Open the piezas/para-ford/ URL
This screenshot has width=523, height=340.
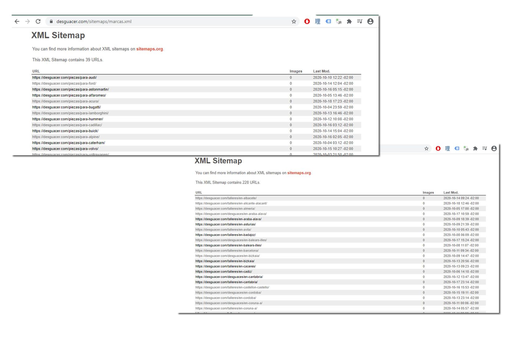[64, 83]
